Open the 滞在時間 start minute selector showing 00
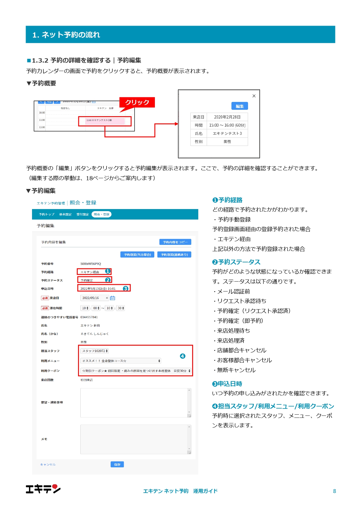 [96, 308]
